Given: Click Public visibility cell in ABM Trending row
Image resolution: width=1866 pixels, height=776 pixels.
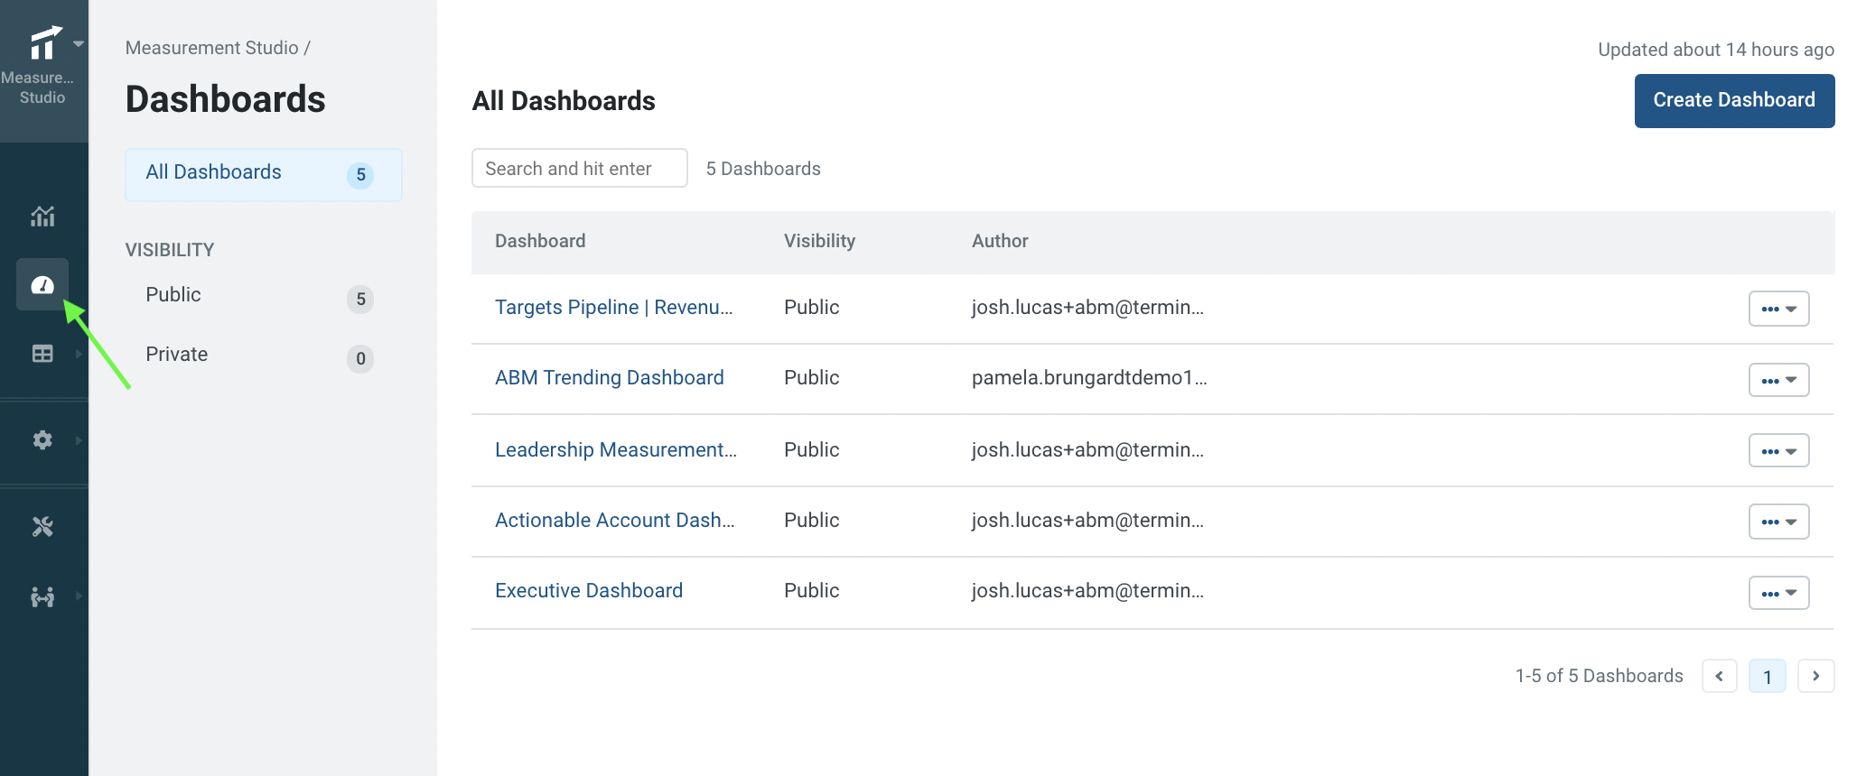Looking at the screenshot, I should tap(812, 377).
